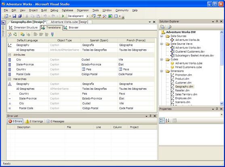Image resolution: width=225 pixels, height=167 pixels.
Task: Open the Community menu
Action: (122, 11)
